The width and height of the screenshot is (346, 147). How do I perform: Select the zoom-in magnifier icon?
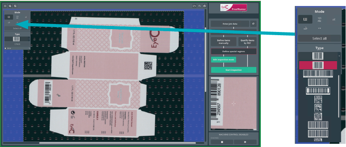(10, 6)
